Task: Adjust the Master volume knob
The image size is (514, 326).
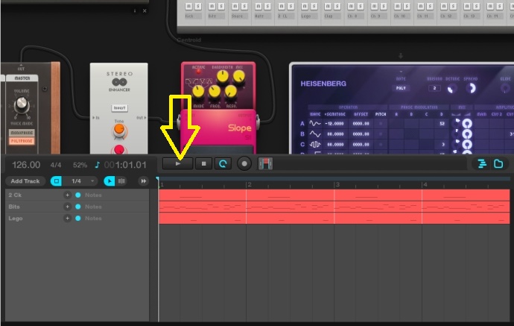Action: 22,104
